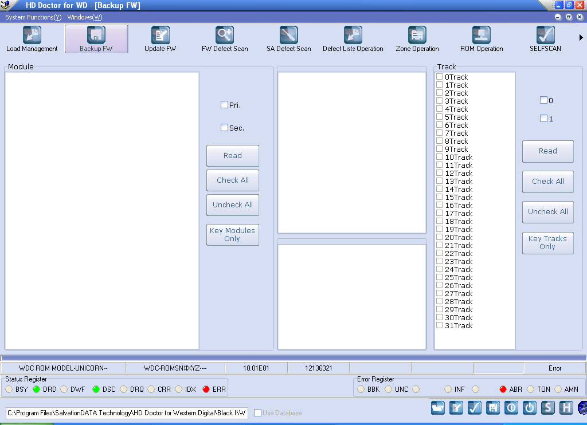587x425 pixels.
Task: Tick the head 0 checkbox
Action: click(543, 100)
